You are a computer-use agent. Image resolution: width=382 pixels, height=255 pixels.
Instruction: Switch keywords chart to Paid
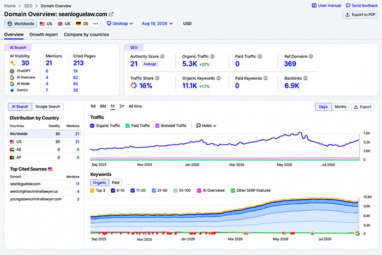pos(116,182)
